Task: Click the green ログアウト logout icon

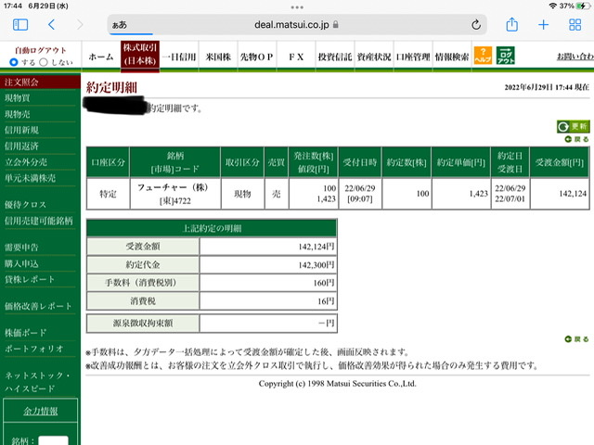Action: [x=505, y=56]
